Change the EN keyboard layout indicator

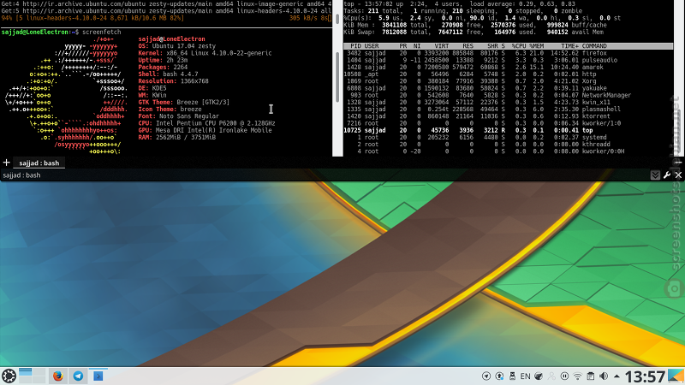click(525, 376)
